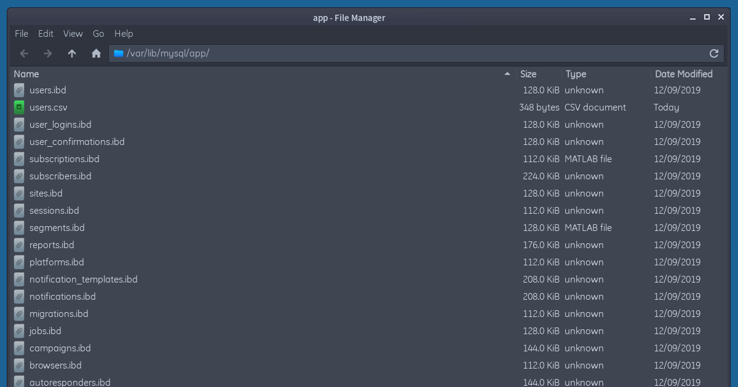The image size is (738, 387).
Task: Open the Go menu
Action: pyautogui.click(x=98, y=34)
